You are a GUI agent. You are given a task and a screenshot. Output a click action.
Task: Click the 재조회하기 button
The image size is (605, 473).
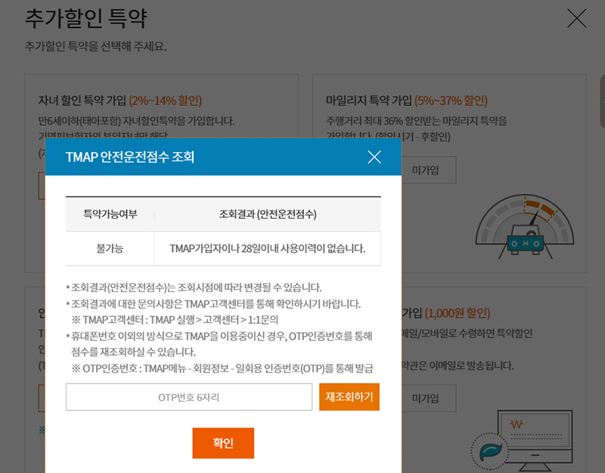click(349, 397)
